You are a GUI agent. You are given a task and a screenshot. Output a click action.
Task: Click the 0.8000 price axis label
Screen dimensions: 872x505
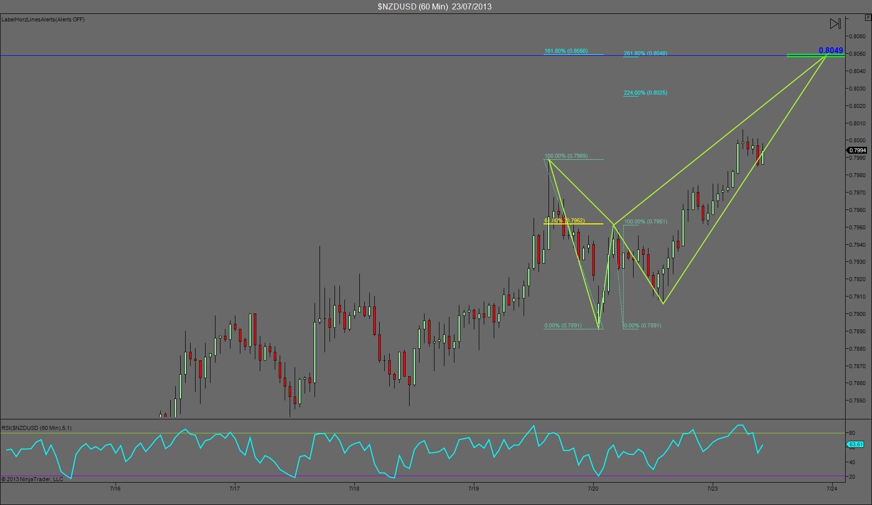[857, 140]
